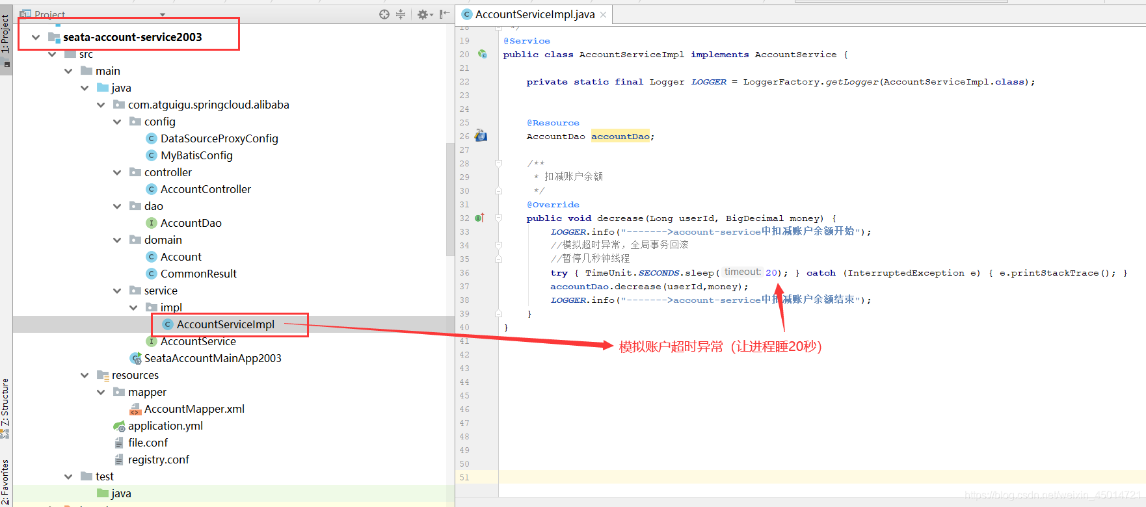Open the Z: Structure side tab
The width and height of the screenshot is (1146, 507).
(6, 408)
